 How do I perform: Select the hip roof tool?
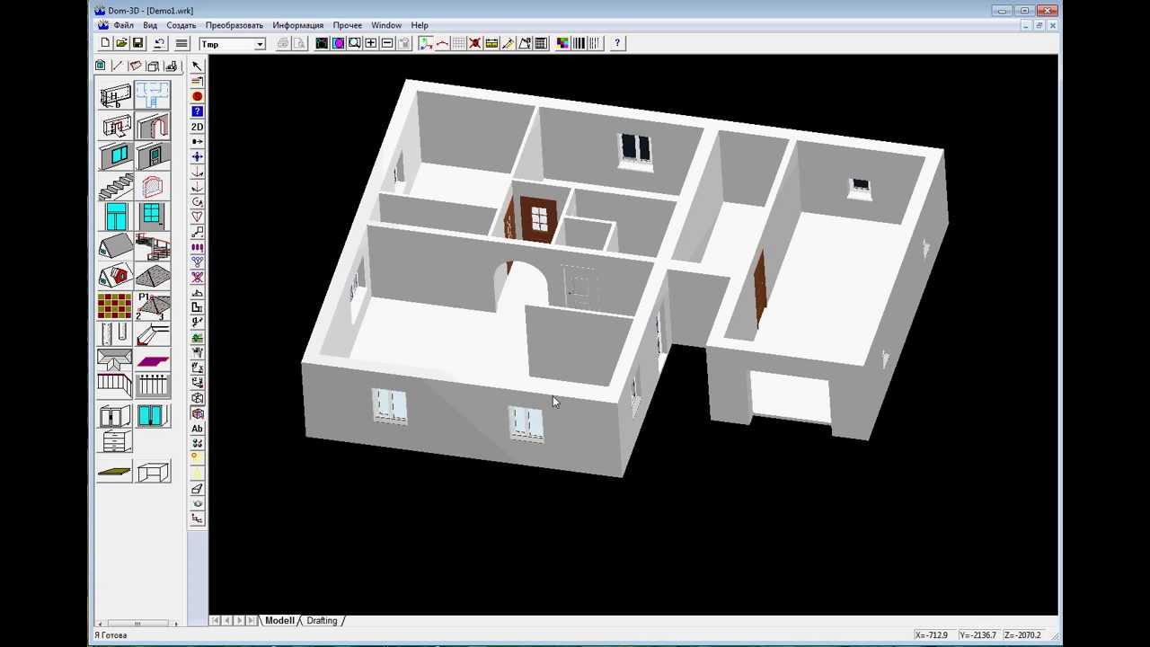point(152,275)
